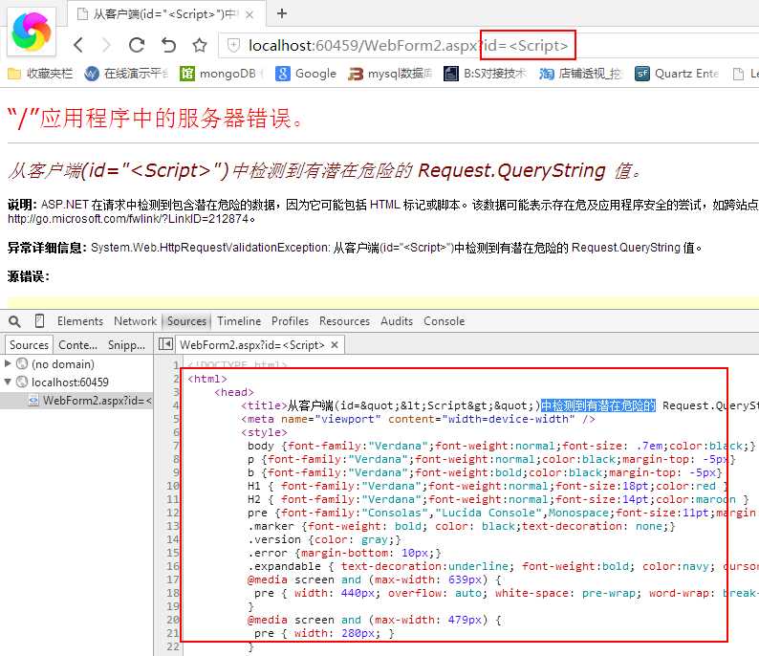Image resolution: width=759 pixels, height=656 pixels.
Task: Switch to the Elements panel
Action: [80, 321]
